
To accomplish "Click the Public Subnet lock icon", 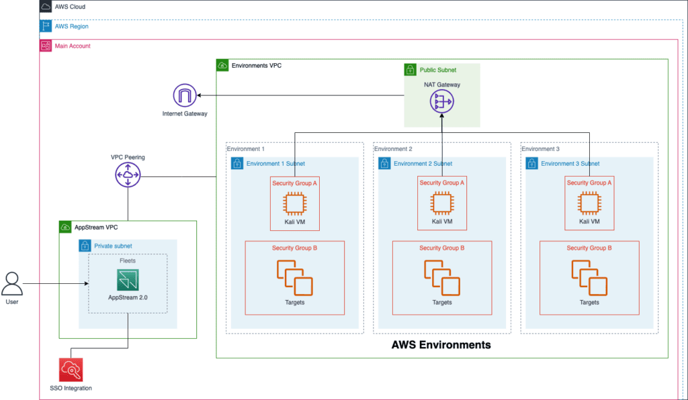I will pyautogui.click(x=410, y=70).
